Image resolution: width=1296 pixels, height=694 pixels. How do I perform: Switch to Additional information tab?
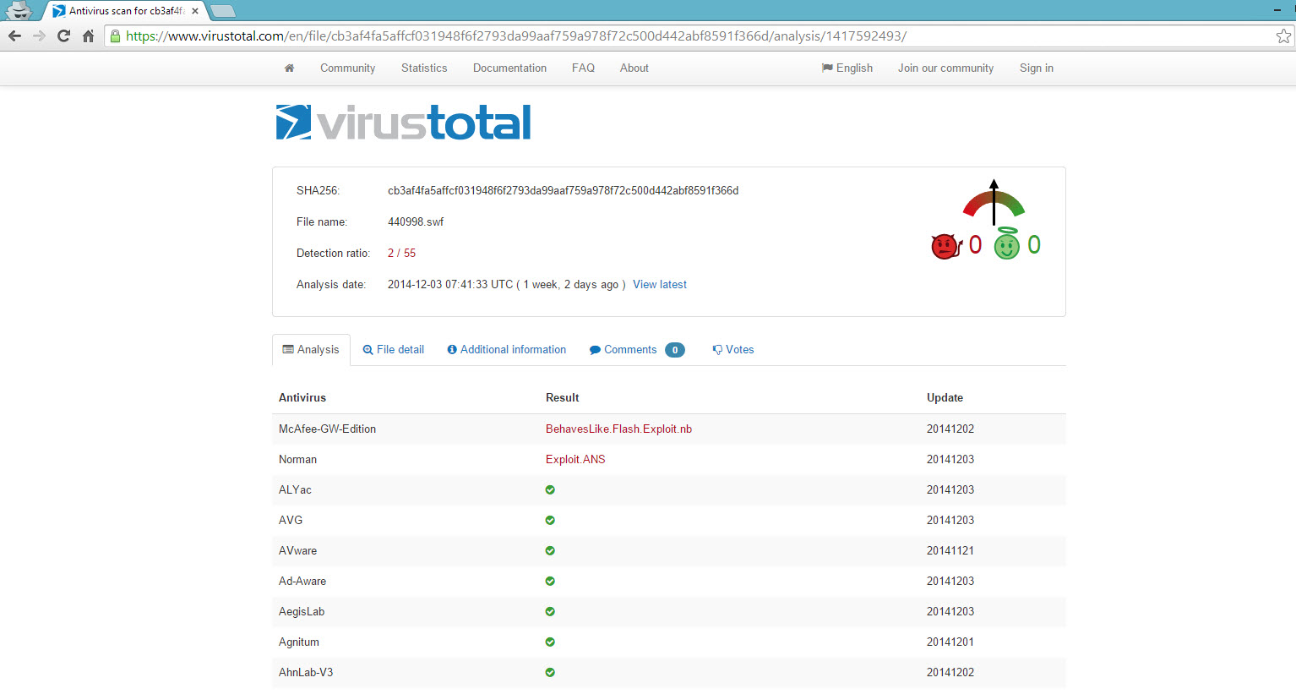(507, 349)
